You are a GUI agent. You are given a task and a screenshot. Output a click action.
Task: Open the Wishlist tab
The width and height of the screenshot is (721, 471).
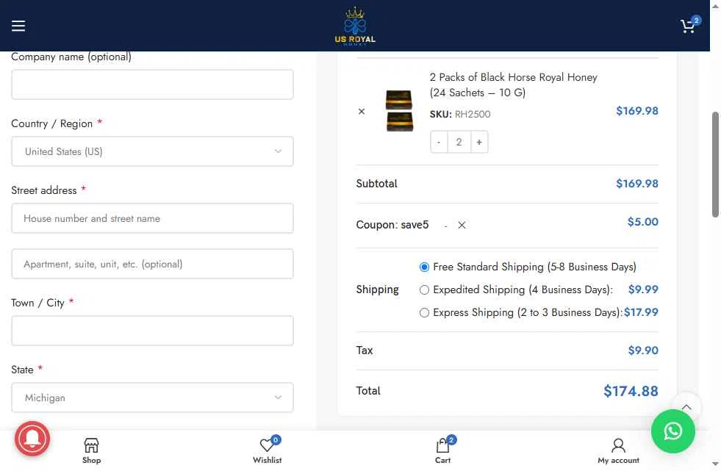pos(267,450)
